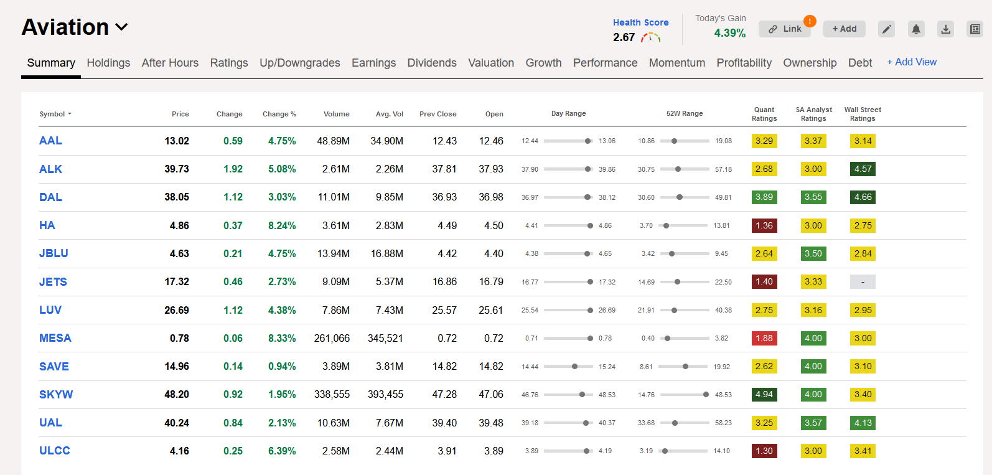
Task: Click JETS empty Wall Street rating badge
Action: coord(863,282)
